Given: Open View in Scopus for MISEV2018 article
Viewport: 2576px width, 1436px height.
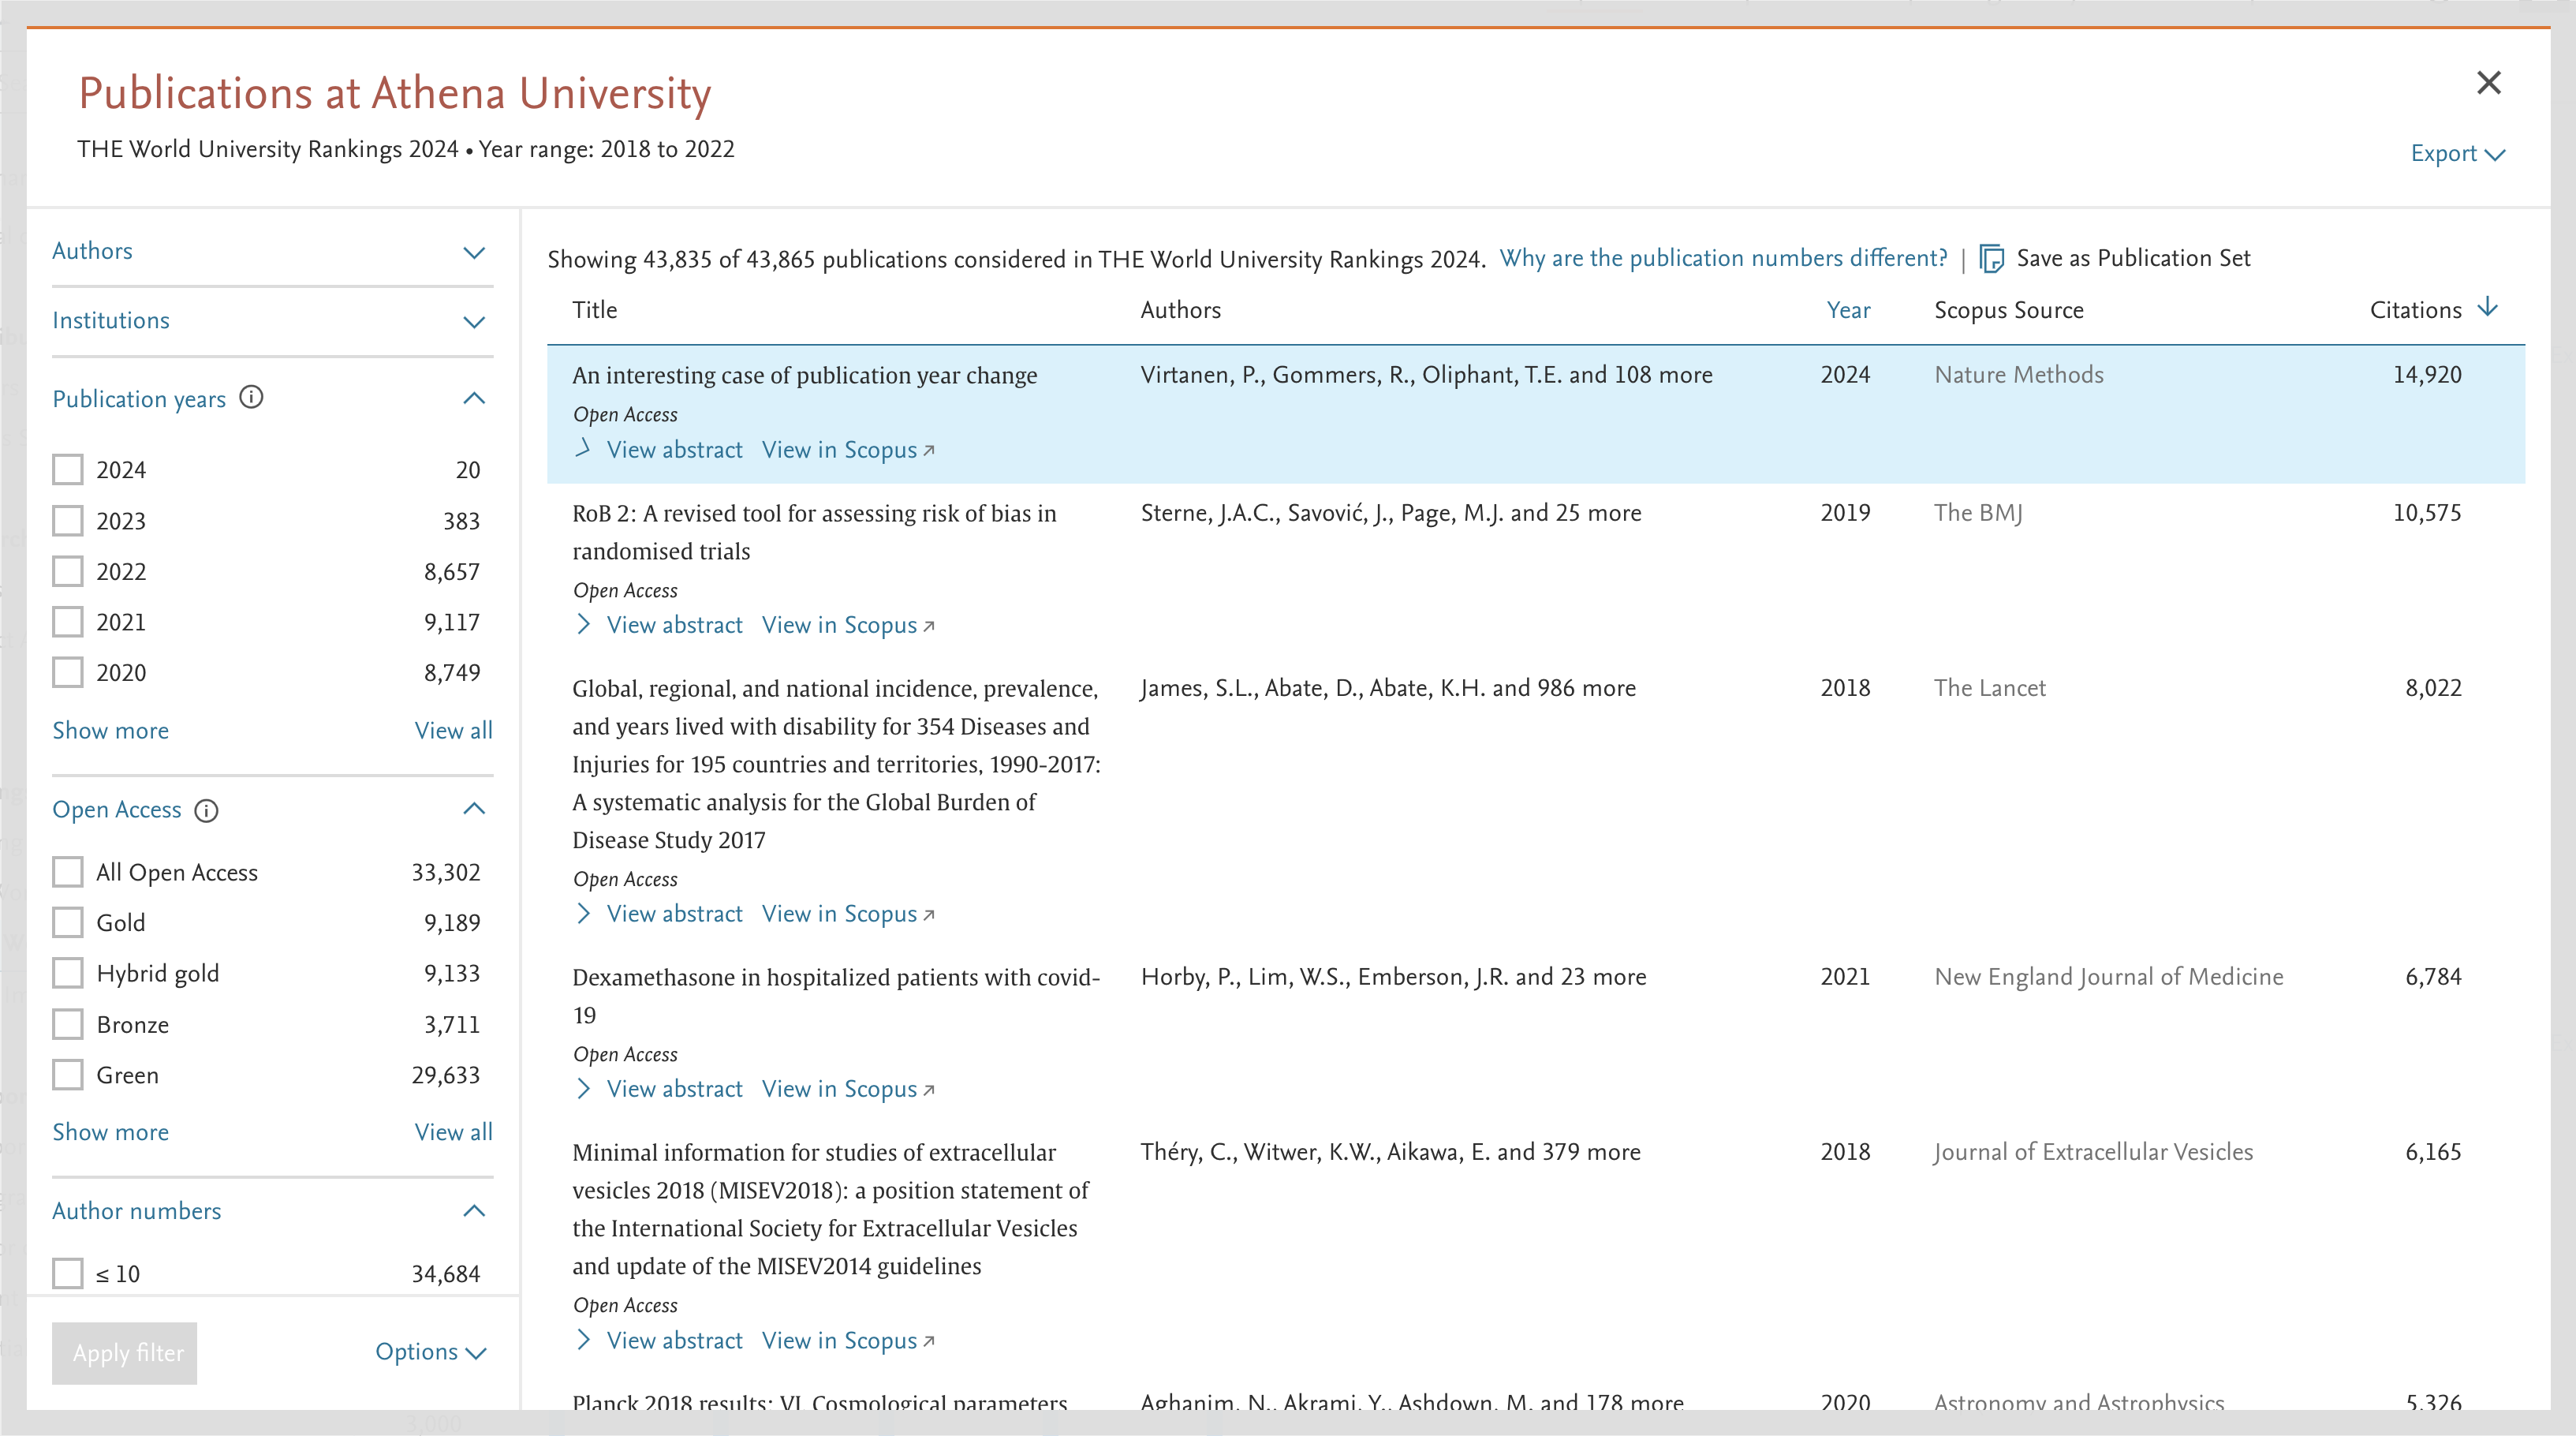Looking at the screenshot, I should tap(848, 1341).
